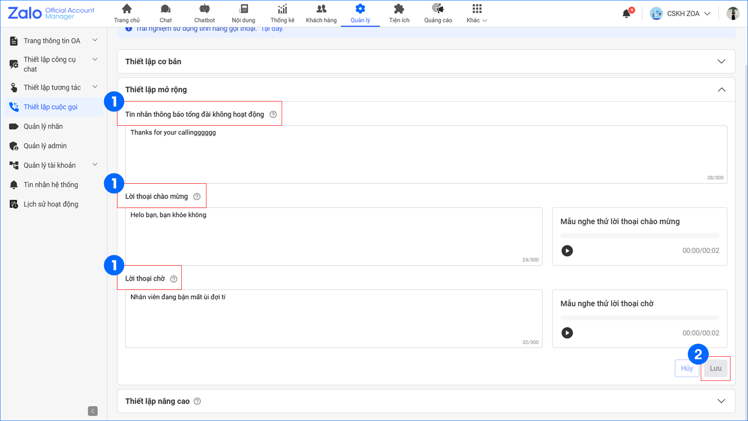Click the Chatbot robot icon

pyautogui.click(x=204, y=9)
